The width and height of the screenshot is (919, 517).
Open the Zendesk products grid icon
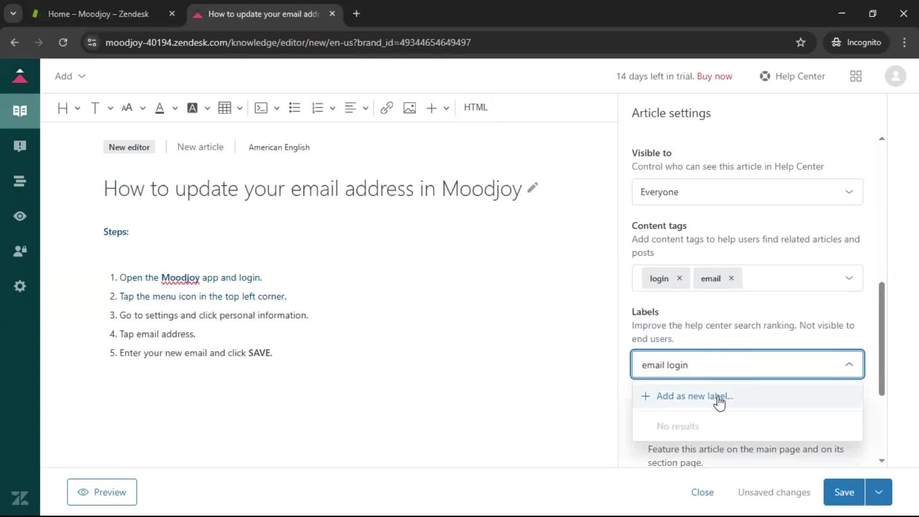(856, 76)
